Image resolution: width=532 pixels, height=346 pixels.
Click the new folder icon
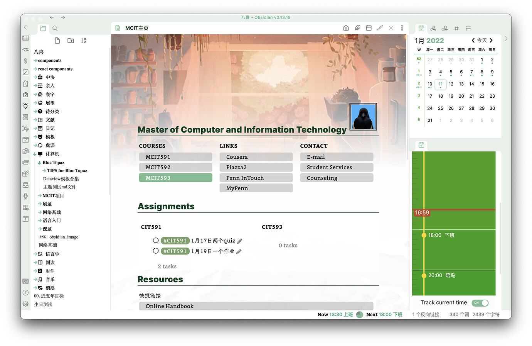[x=71, y=41]
